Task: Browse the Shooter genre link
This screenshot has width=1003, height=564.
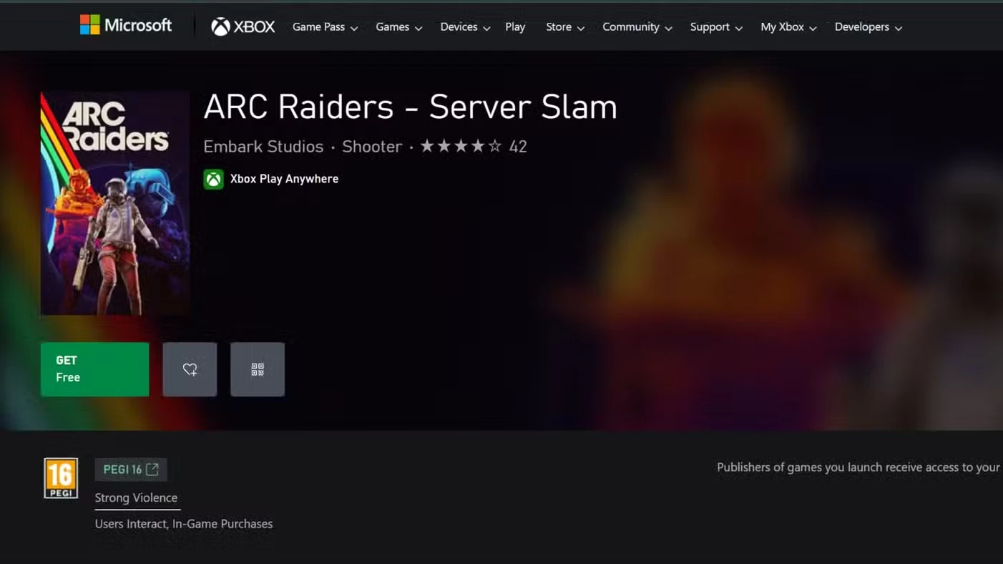Action: click(x=372, y=147)
